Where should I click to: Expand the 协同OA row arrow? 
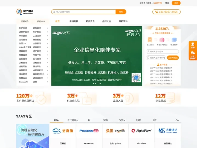pos(47,43)
